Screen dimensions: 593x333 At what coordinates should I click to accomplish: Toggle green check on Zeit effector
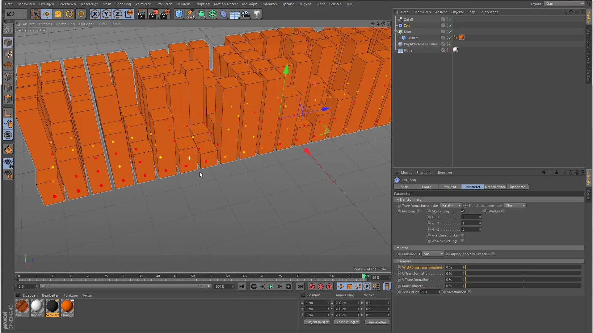(450, 26)
